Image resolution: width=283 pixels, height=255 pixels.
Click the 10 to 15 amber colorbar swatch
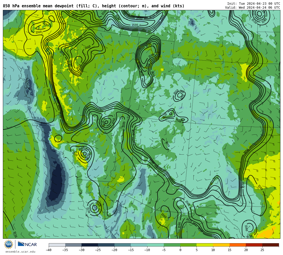[221, 245]
